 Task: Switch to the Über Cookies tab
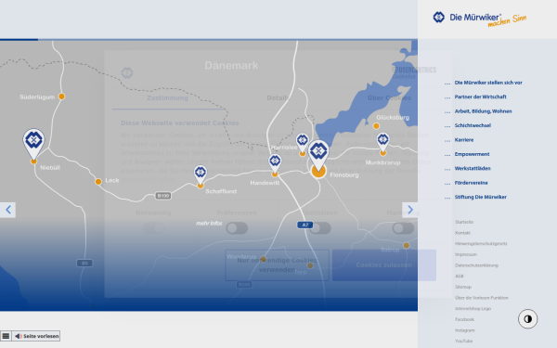(x=389, y=98)
